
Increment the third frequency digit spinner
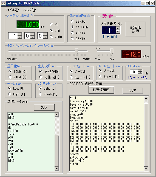[46, 34]
